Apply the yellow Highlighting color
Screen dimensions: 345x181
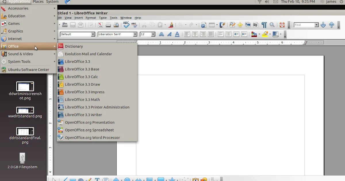[265, 34]
